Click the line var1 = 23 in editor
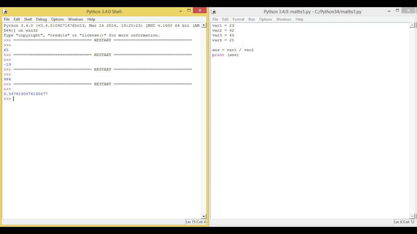This screenshot has height=234, width=417. point(223,25)
